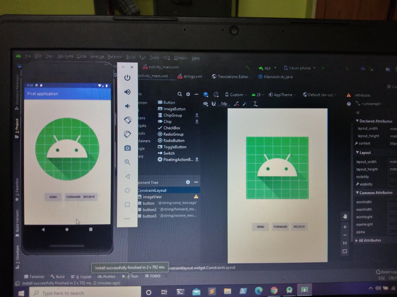The image size is (397, 297).
Task: Switch to strings.xml tab
Action: 190,76
